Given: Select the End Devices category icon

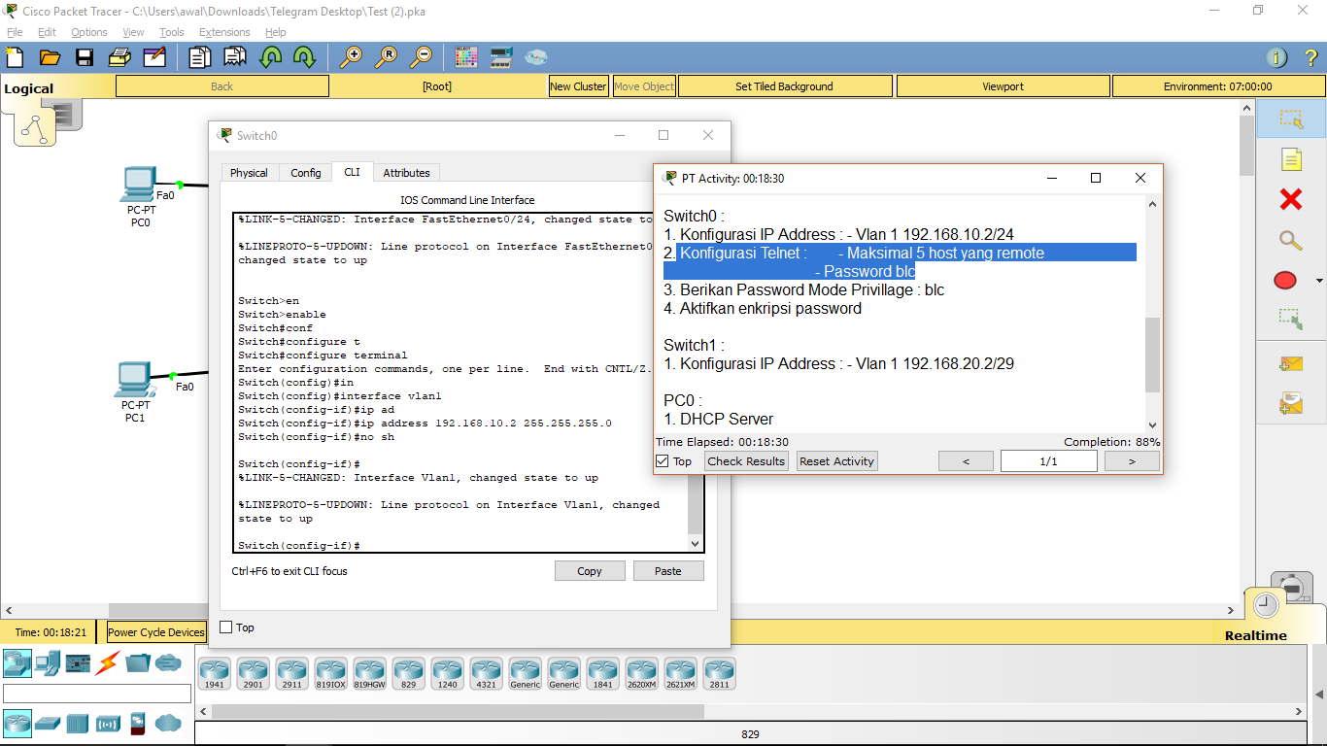Looking at the screenshot, I should coord(48,663).
